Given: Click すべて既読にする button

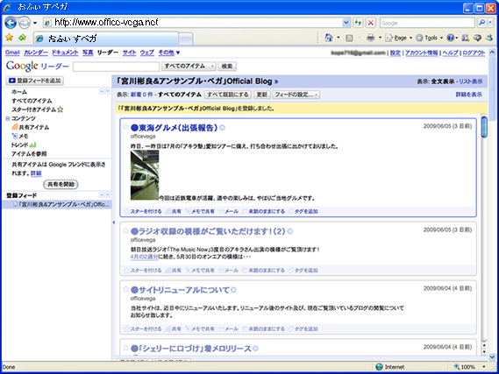Looking at the screenshot, I should pos(228,95).
